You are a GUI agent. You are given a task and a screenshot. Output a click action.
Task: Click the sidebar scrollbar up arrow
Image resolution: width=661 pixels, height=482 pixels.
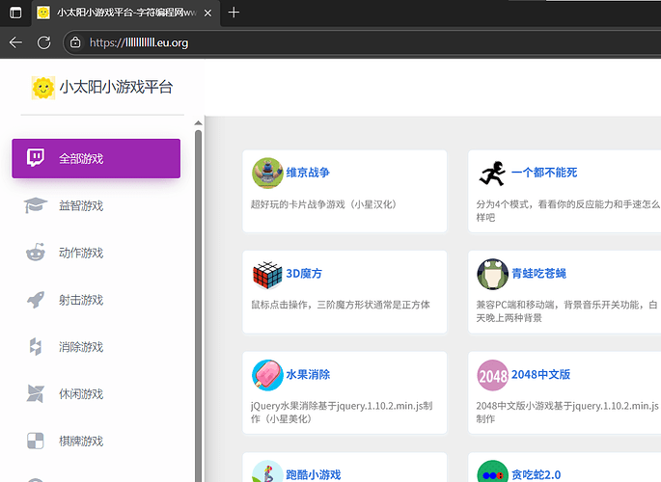(x=199, y=123)
